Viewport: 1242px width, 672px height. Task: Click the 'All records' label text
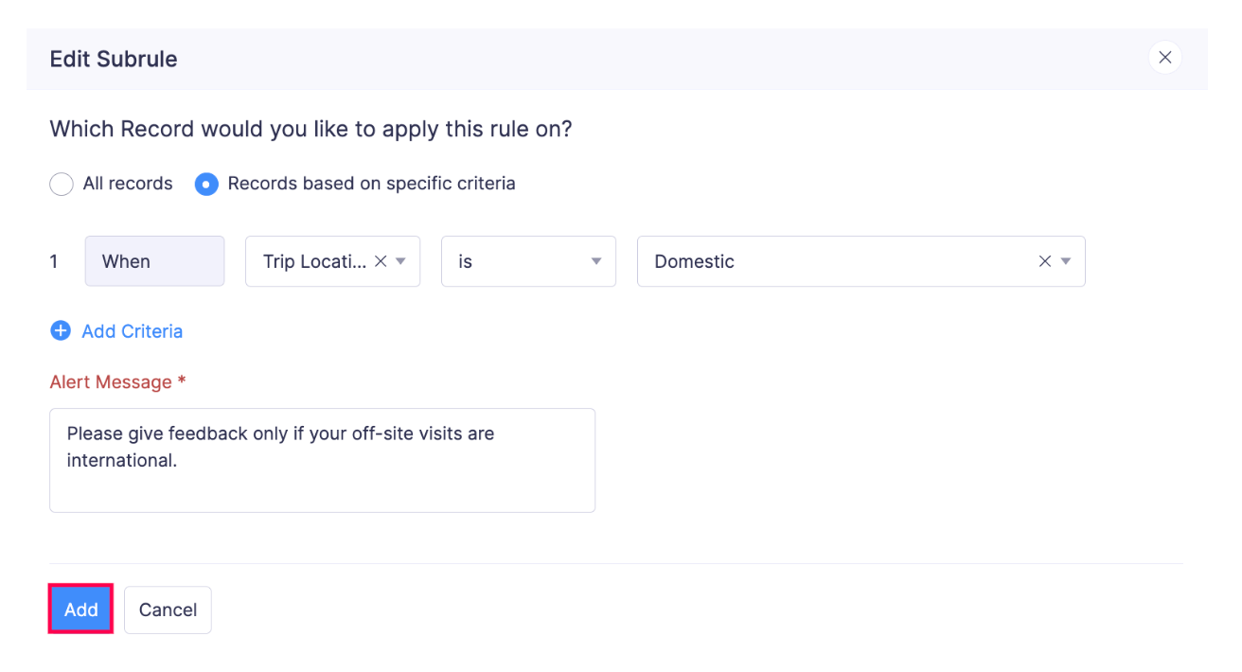click(128, 184)
